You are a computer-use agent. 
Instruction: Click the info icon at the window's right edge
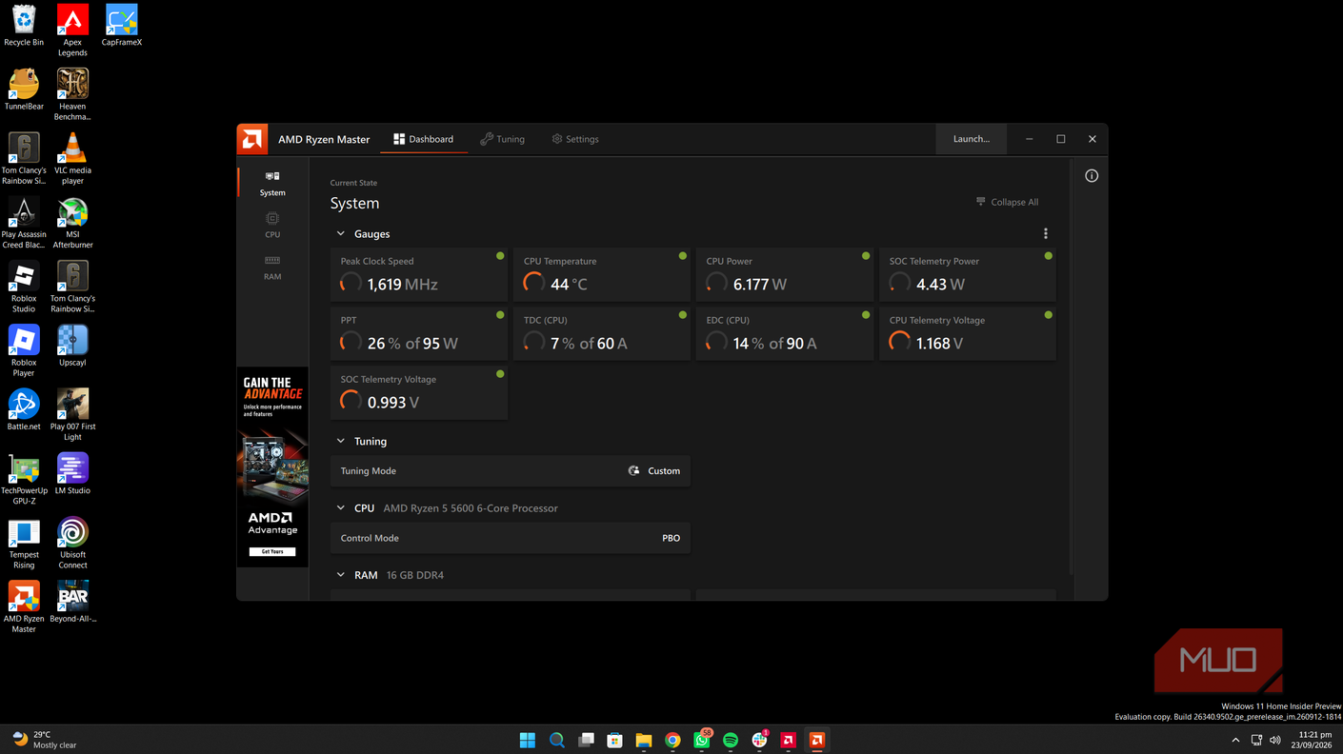click(1092, 176)
